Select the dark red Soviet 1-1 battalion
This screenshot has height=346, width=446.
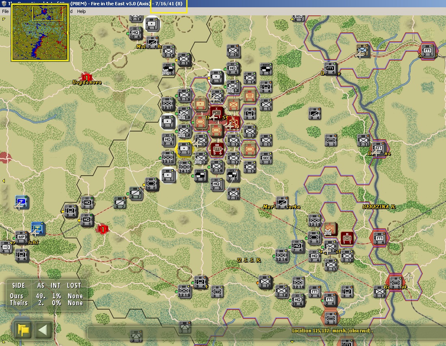pos(347,238)
